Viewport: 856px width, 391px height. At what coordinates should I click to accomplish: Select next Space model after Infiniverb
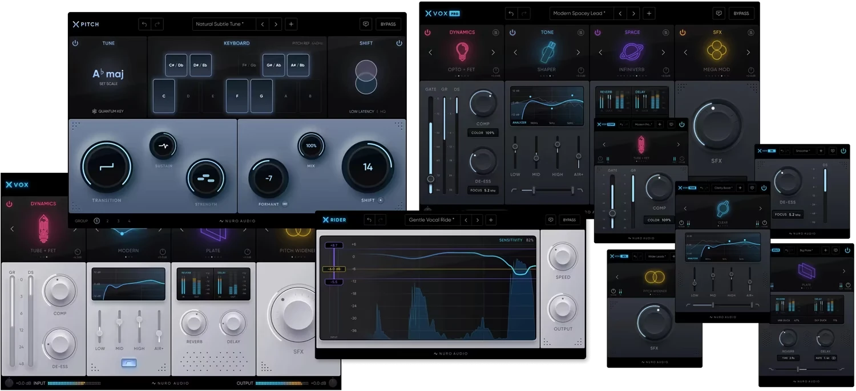pyautogui.click(x=663, y=52)
